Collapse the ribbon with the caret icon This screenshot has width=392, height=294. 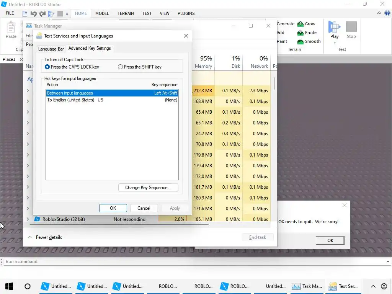[x=379, y=13]
